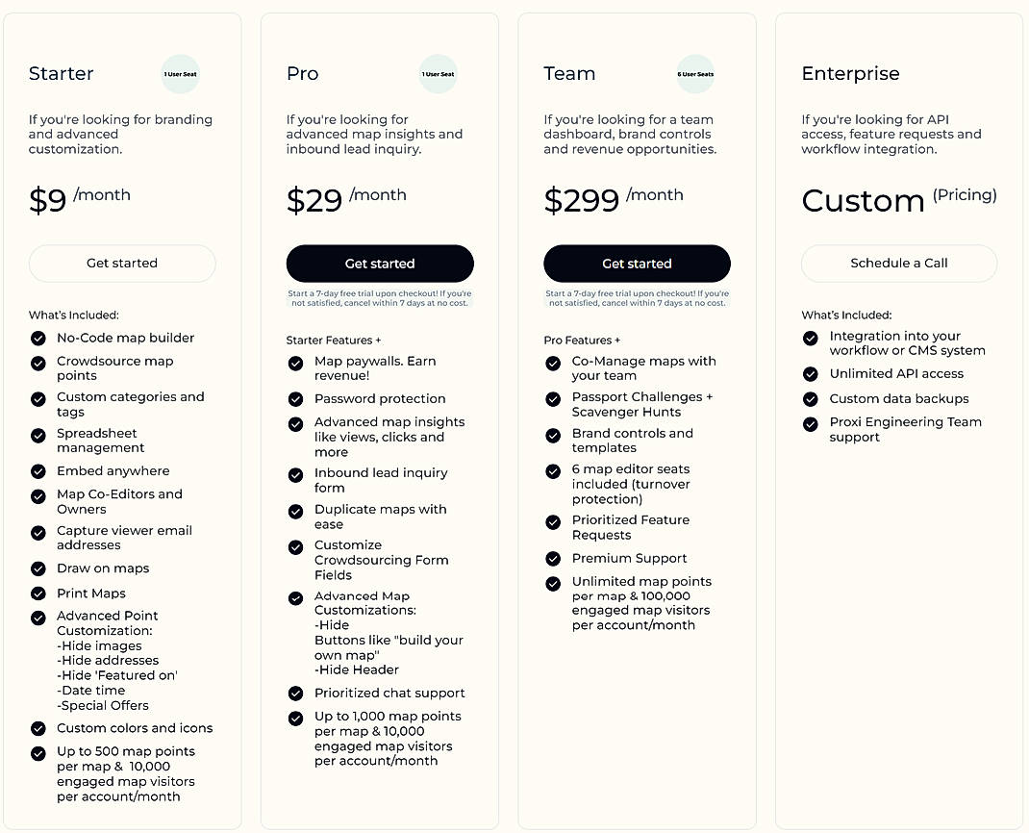The height and width of the screenshot is (833, 1029).
Task: Click the 1 User Seat badge on Starter plan
Action: tap(181, 74)
